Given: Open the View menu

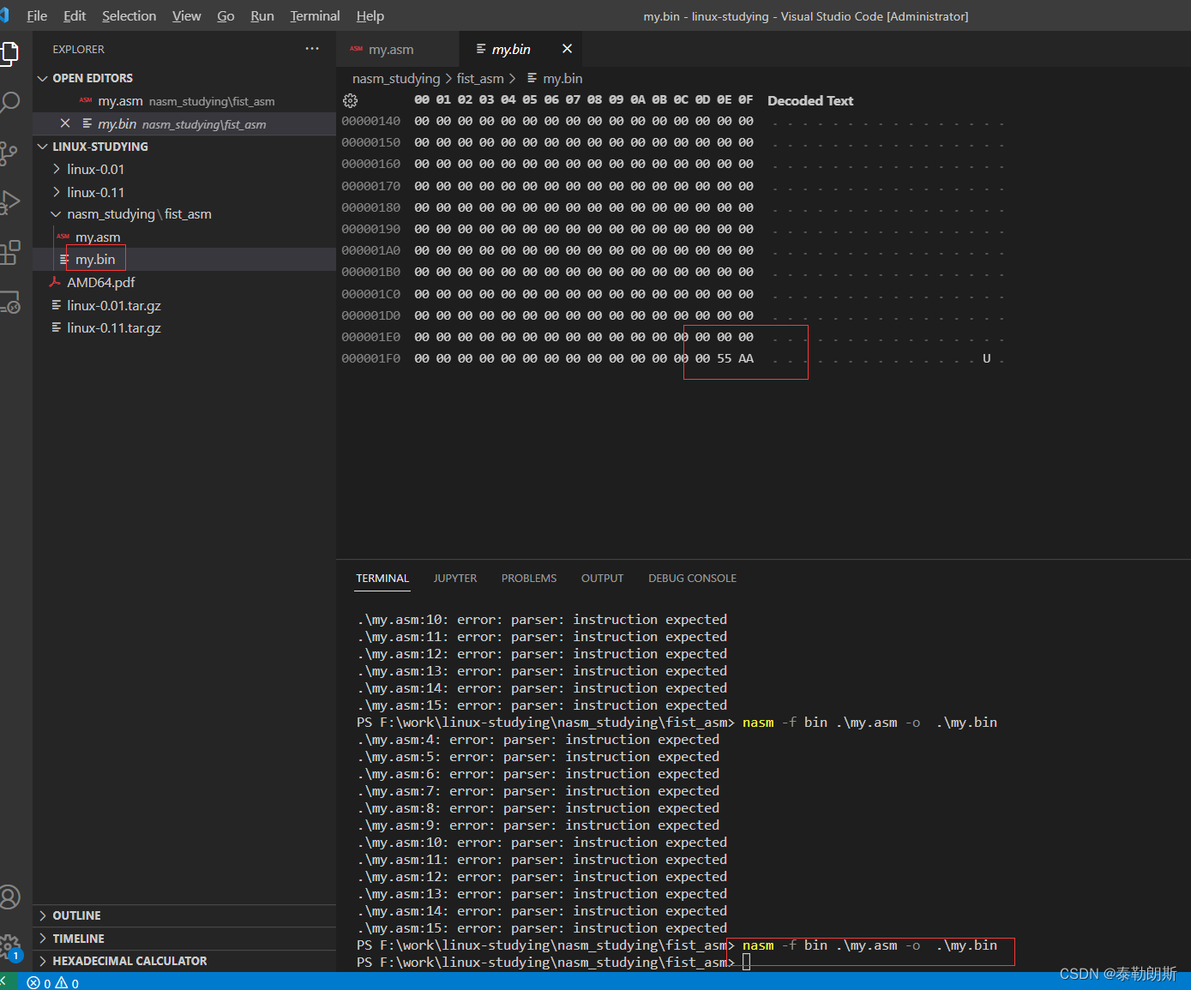Looking at the screenshot, I should [x=186, y=15].
